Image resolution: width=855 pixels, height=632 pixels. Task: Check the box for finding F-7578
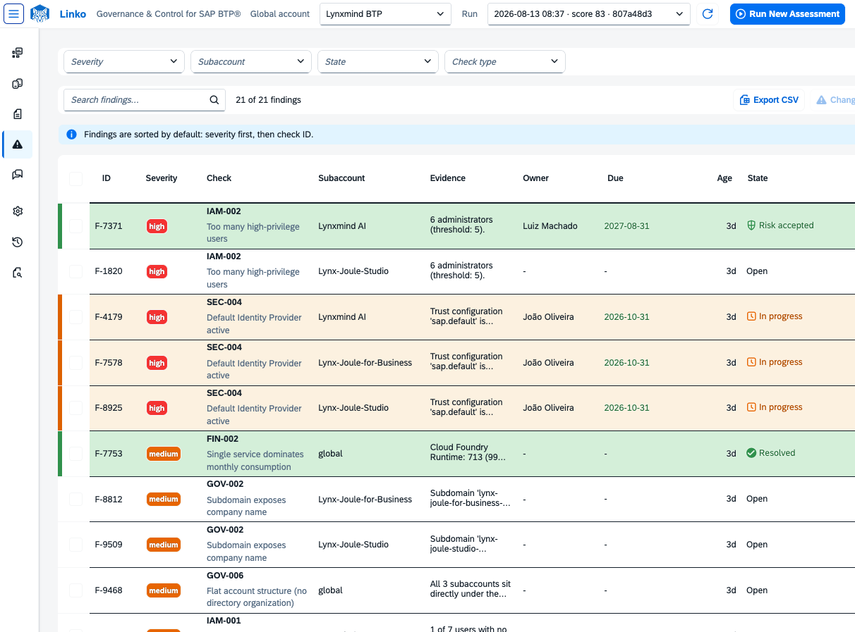[x=75, y=363]
